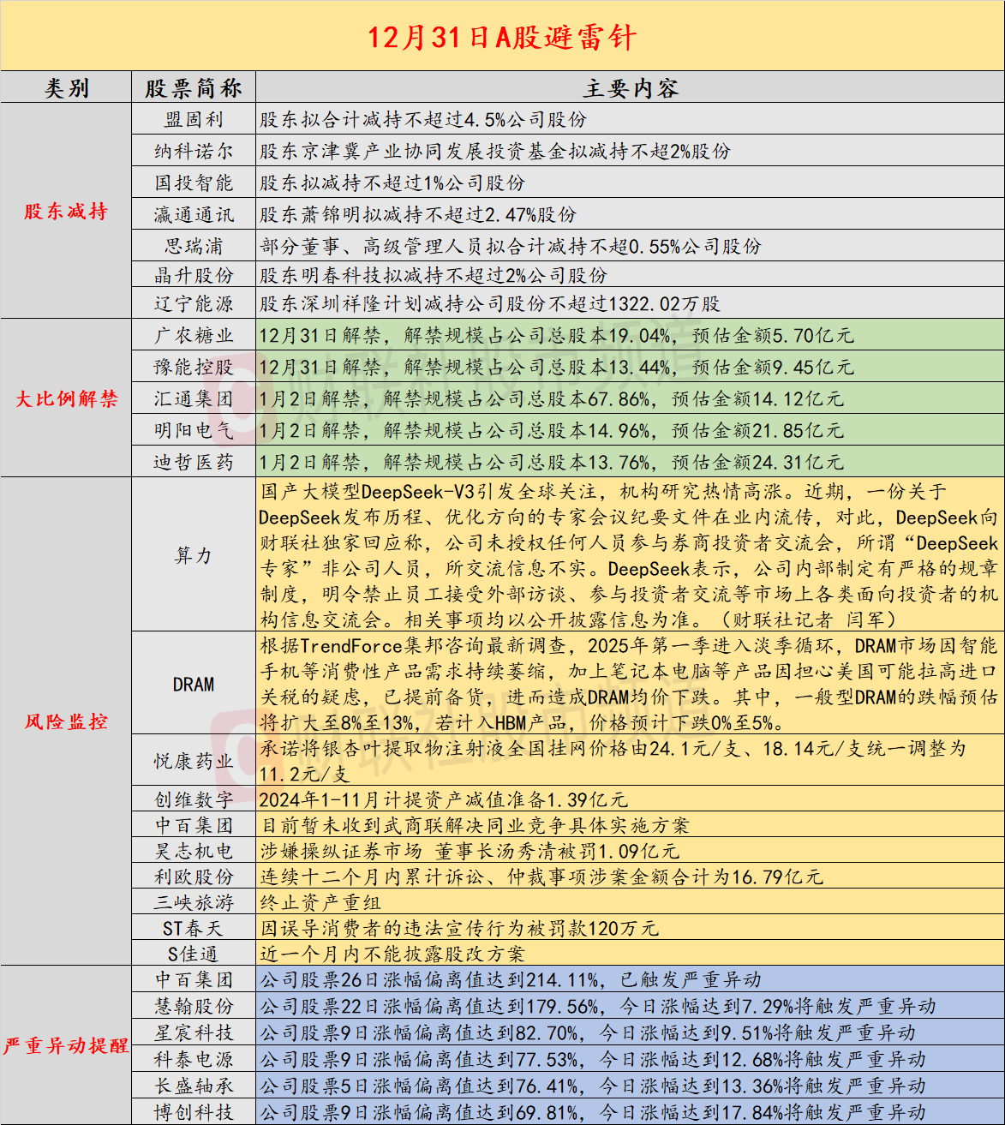Select the '严重异动提醒' category cell
The image size is (1005, 1125).
point(66,1045)
